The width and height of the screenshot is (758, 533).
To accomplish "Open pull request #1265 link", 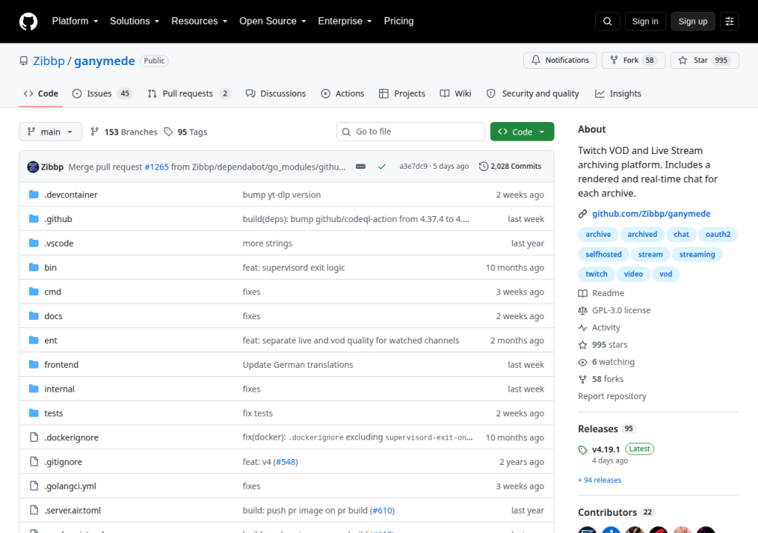I will pos(157,167).
